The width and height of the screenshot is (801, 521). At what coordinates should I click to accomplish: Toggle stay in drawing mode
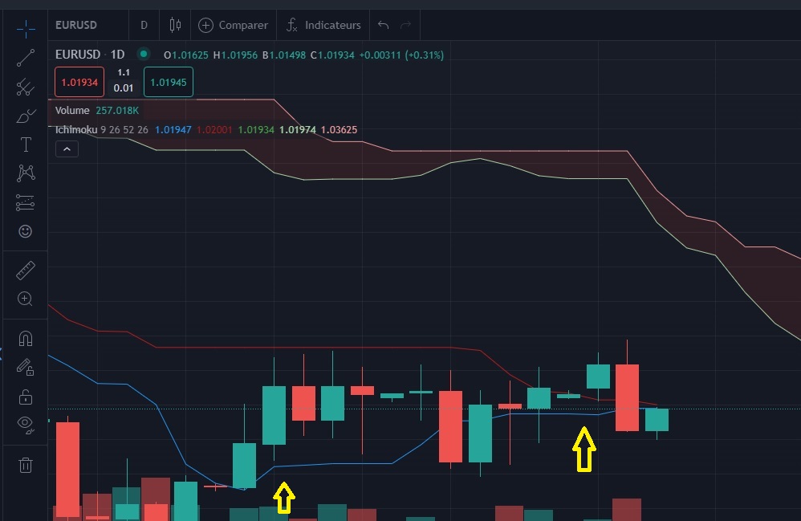pos(25,367)
